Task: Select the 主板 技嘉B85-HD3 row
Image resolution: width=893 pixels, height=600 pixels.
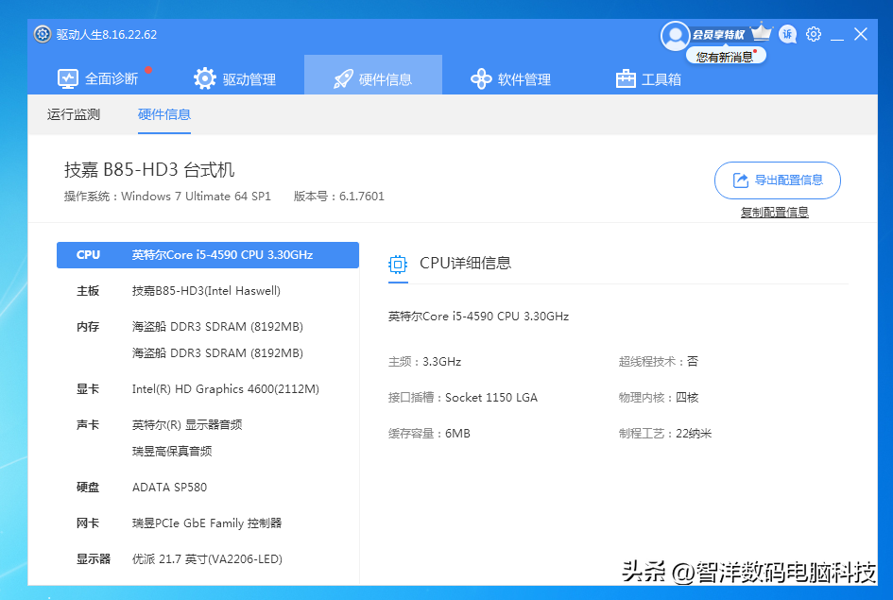Action: click(x=208, y=291)
